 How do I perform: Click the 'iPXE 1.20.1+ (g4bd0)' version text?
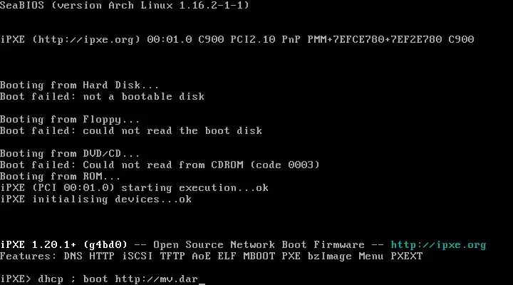[64, 245]
